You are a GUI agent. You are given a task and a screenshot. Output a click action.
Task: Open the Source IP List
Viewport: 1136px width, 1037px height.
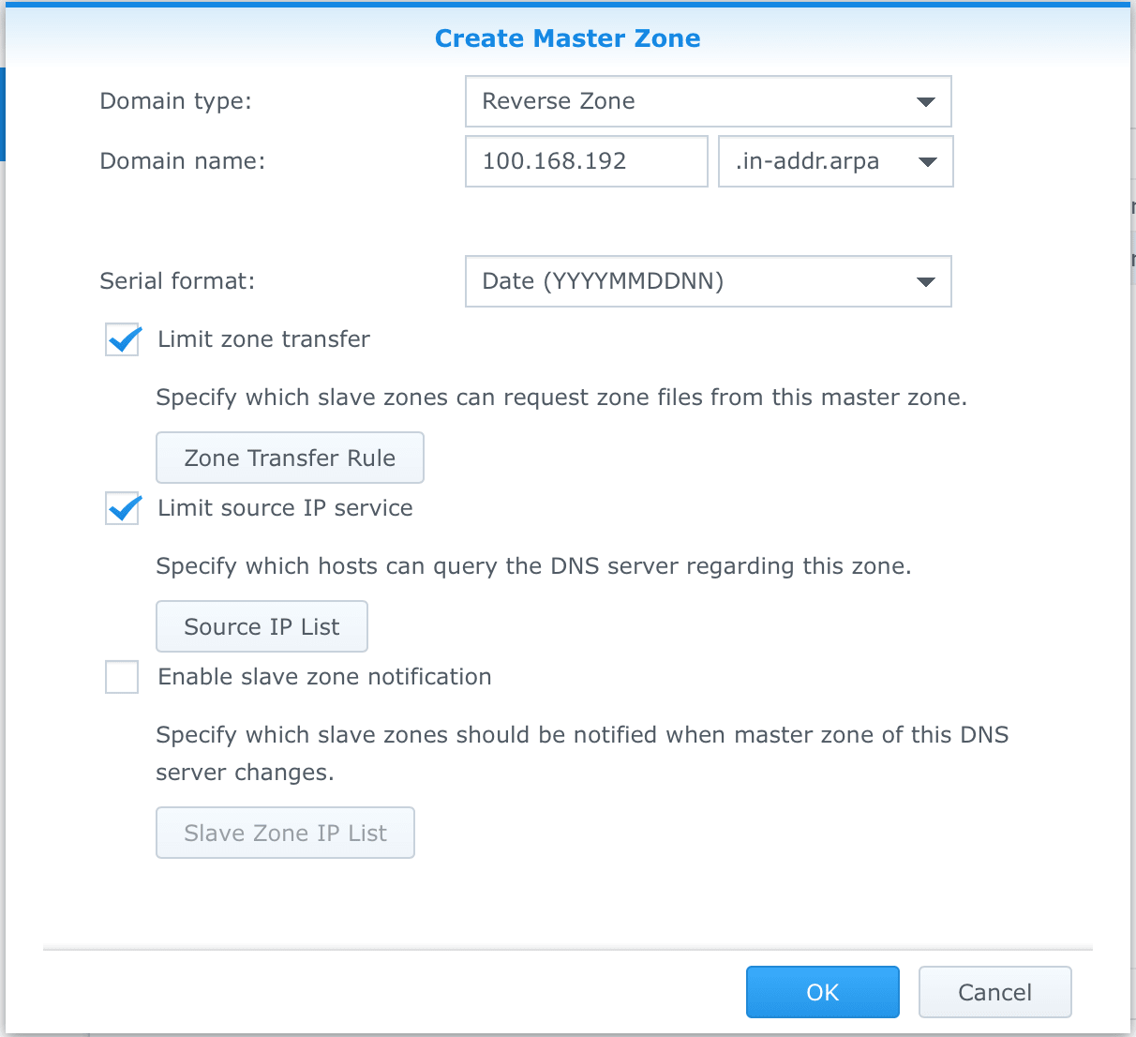[262, 626]
